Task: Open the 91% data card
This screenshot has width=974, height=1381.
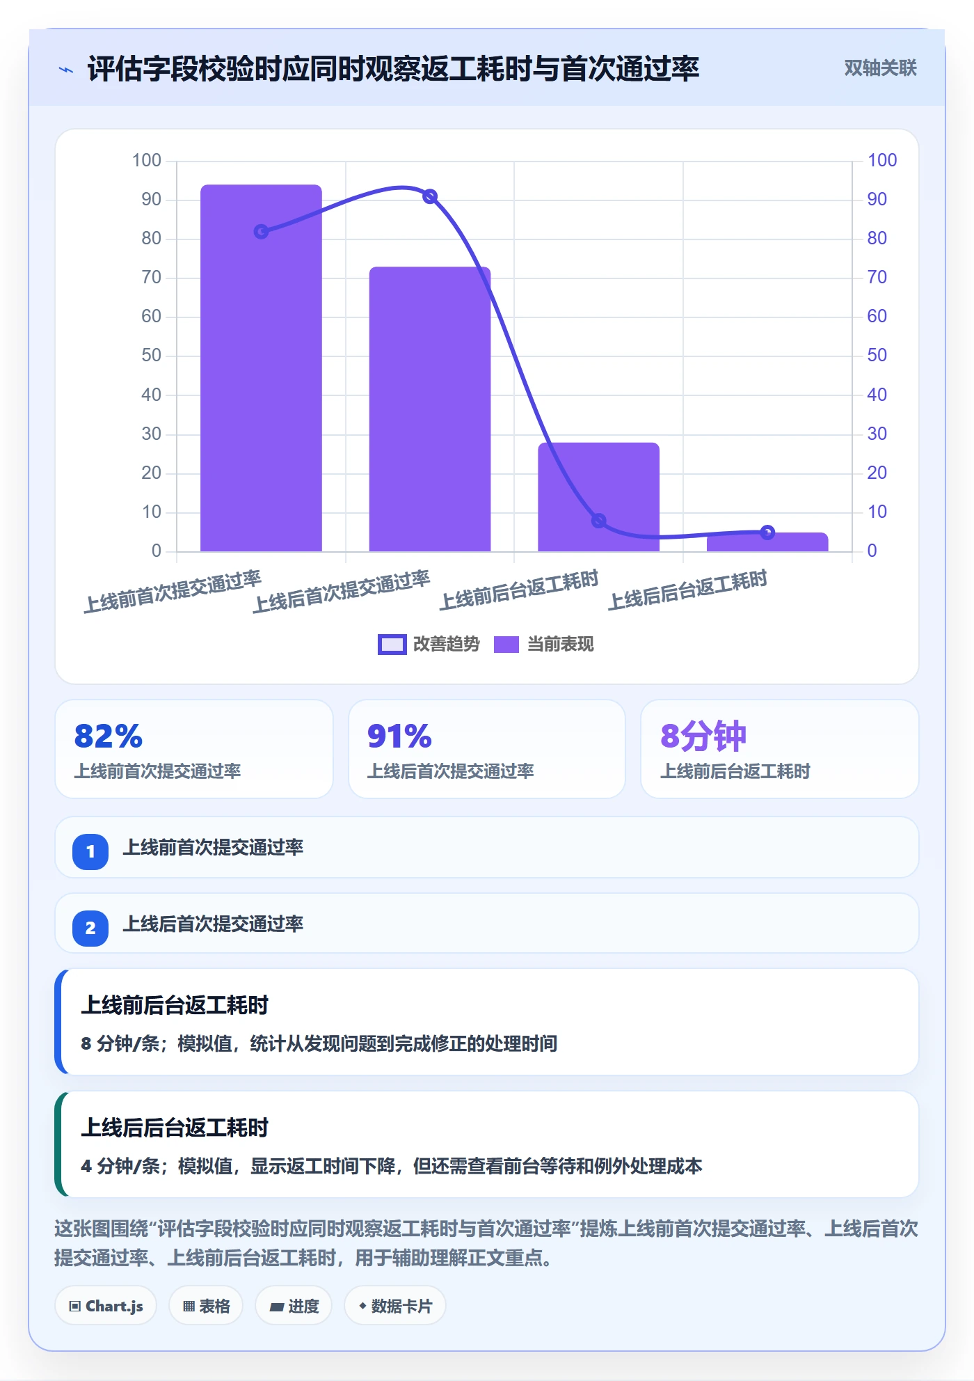Action: point(487,749)
